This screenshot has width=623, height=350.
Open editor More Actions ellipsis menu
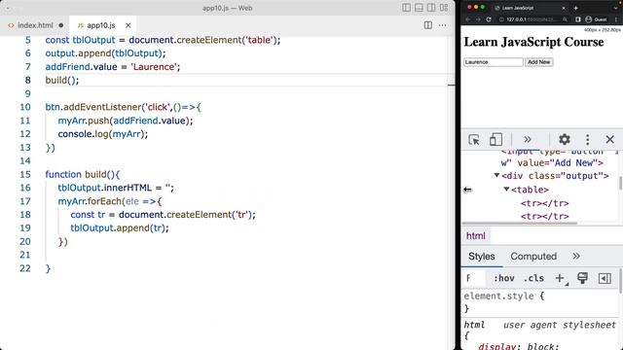(442, 25)
